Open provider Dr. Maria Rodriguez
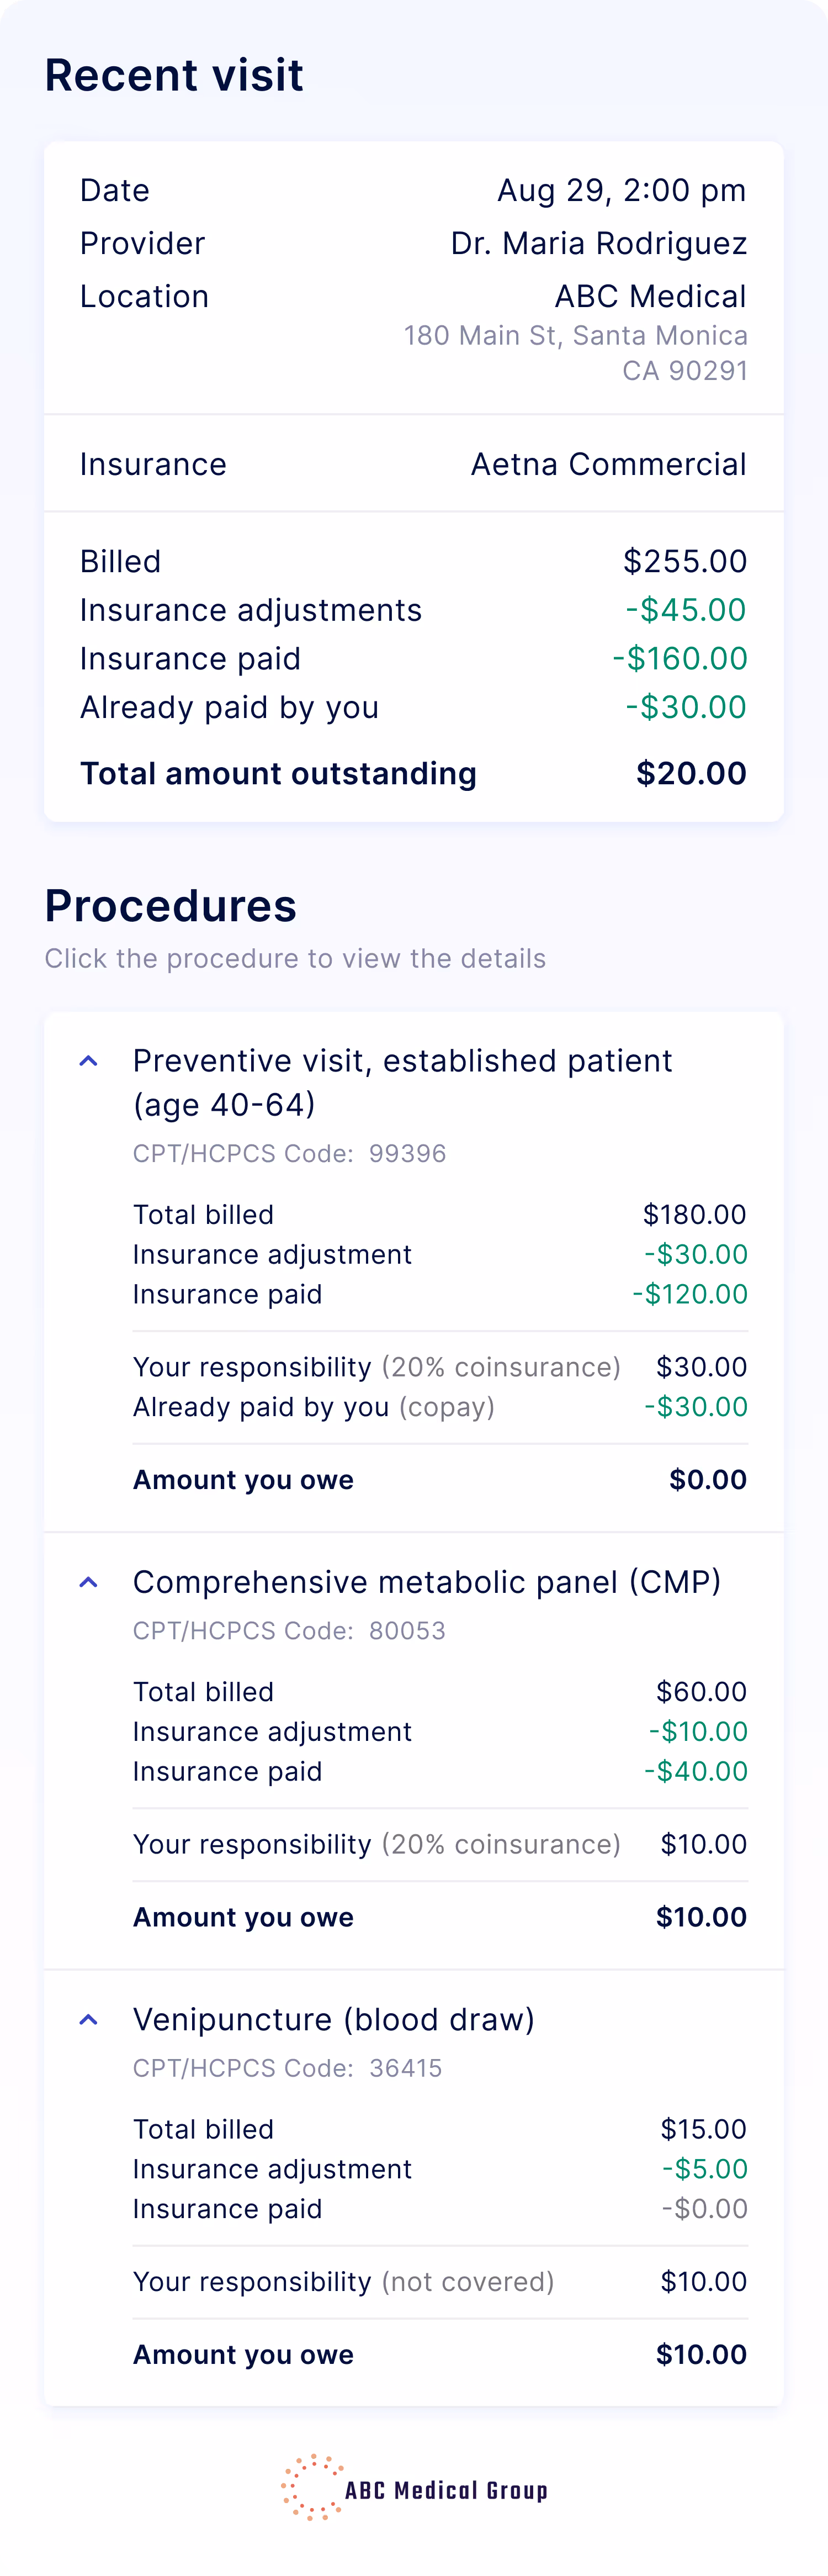 pyautogui.click(x=598, y=243)
